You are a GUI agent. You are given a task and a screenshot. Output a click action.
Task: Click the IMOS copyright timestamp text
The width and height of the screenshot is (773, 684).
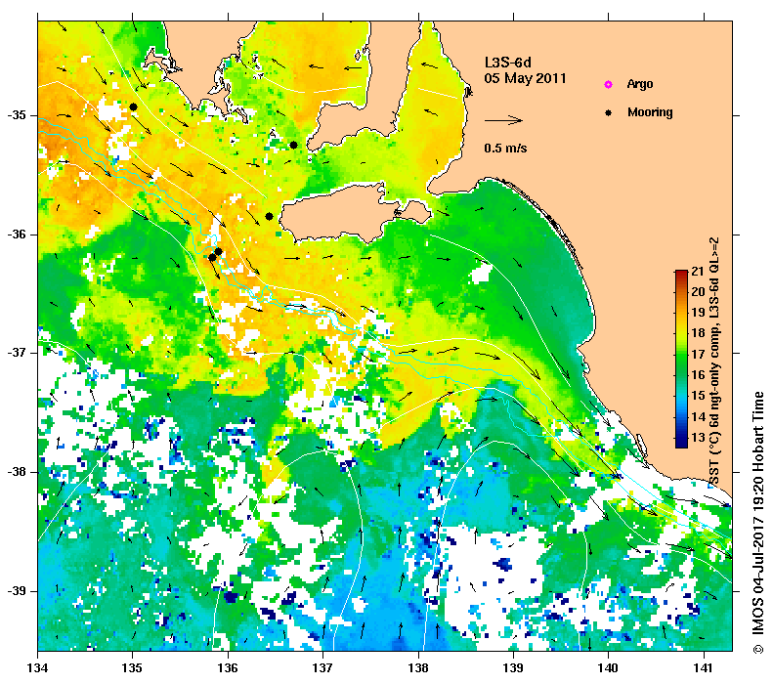tap(758, 523)
